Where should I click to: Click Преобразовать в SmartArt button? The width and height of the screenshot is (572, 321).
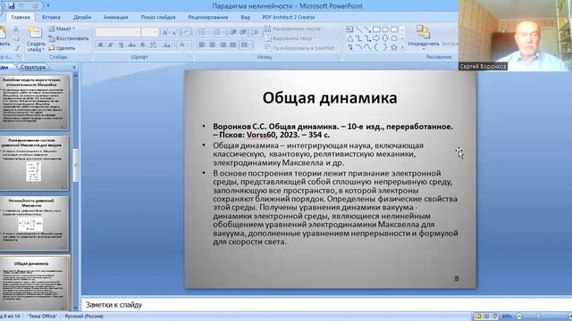pos(300,47)
